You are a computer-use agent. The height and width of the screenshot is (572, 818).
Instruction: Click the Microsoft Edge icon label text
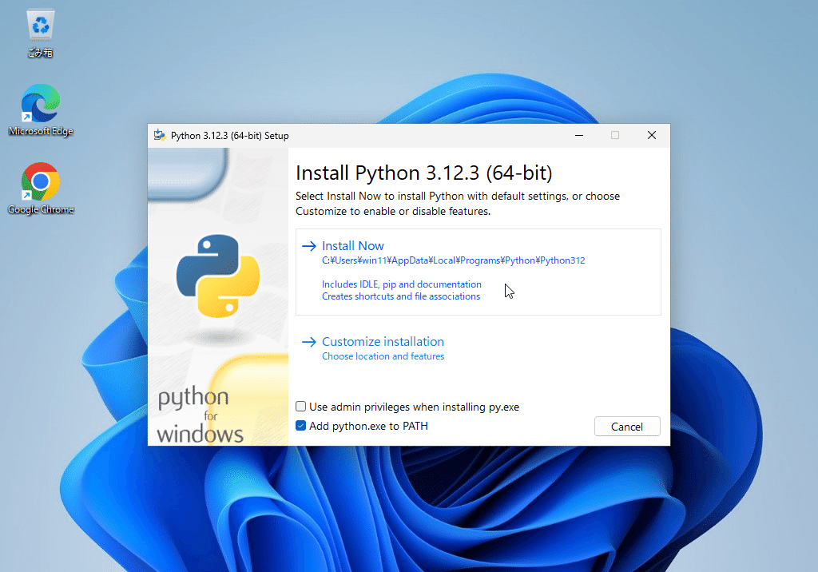click(x=41, y=131)
